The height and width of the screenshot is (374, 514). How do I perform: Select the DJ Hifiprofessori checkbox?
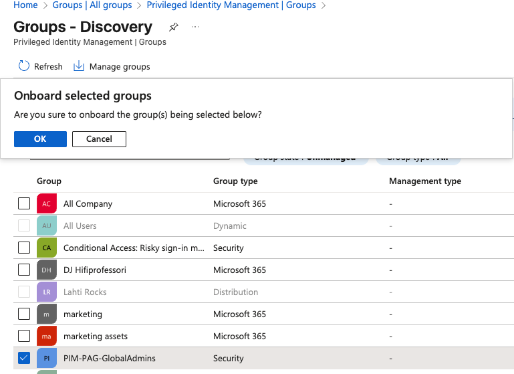[x=24, y=270]
